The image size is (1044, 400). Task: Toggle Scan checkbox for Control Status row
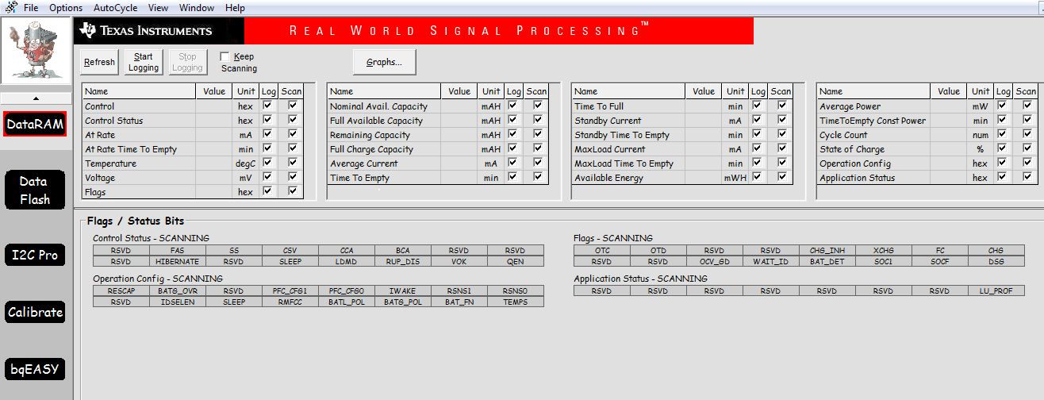(293, 120)
